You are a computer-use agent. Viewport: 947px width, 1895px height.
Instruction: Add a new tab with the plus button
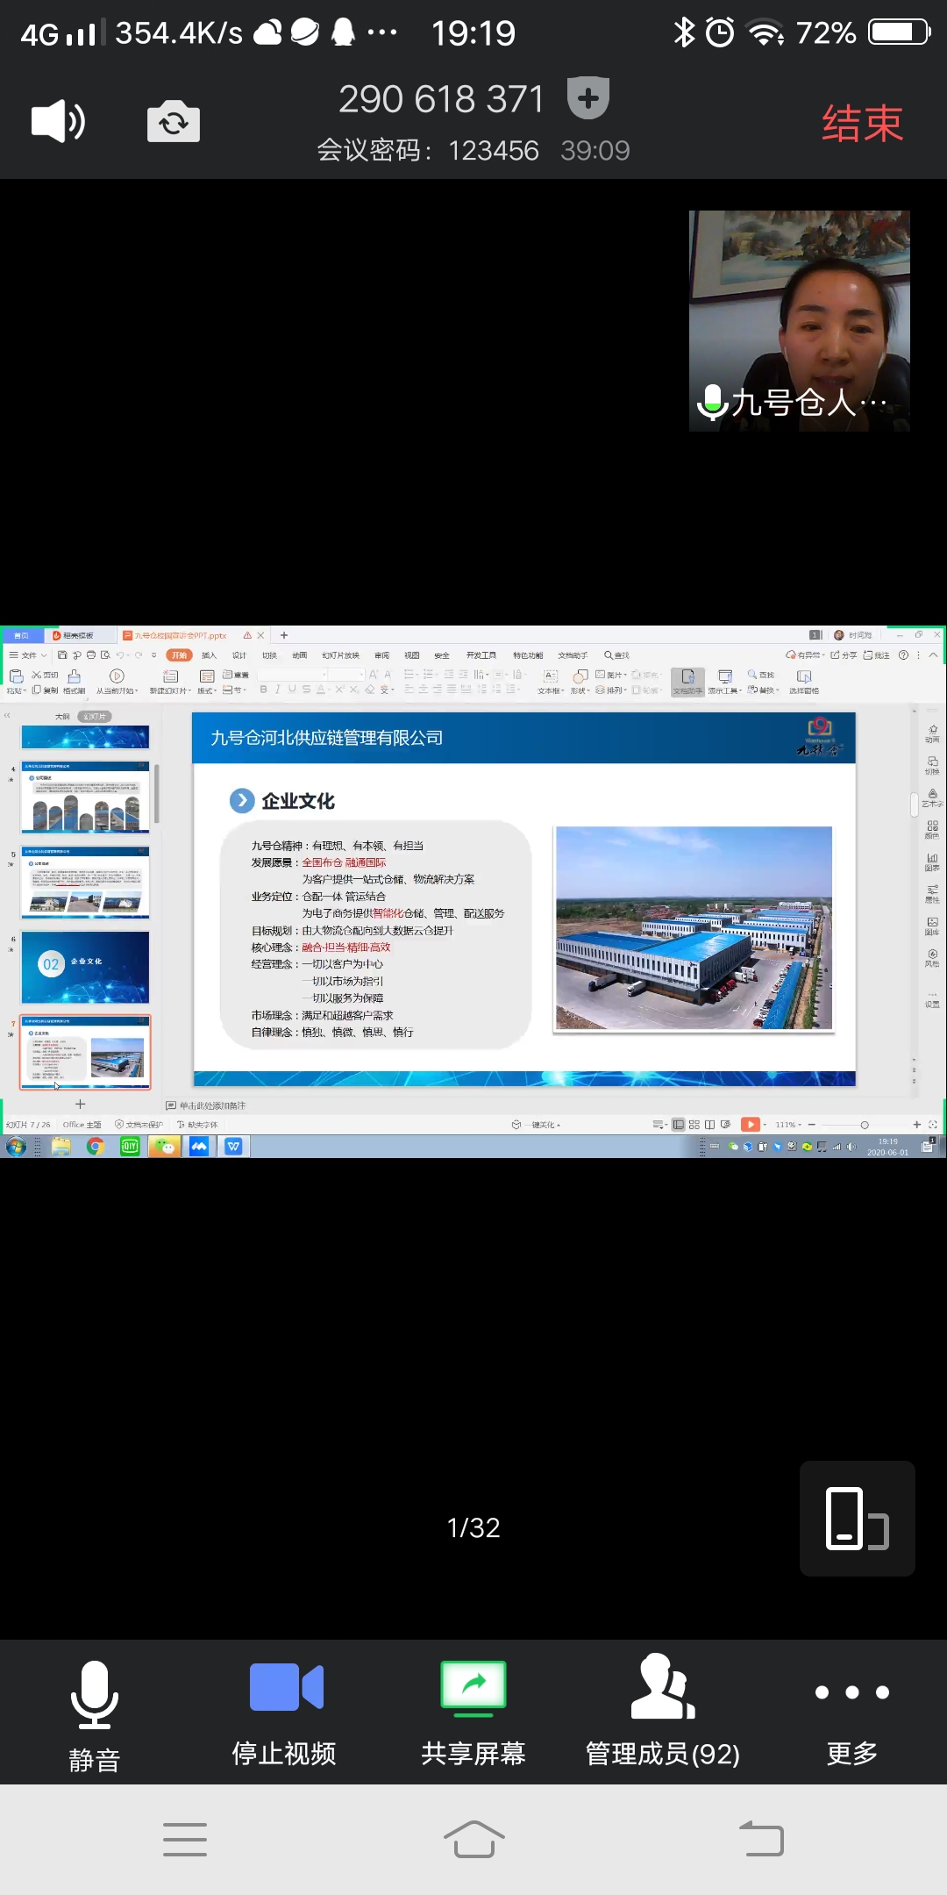coord(284,635)
